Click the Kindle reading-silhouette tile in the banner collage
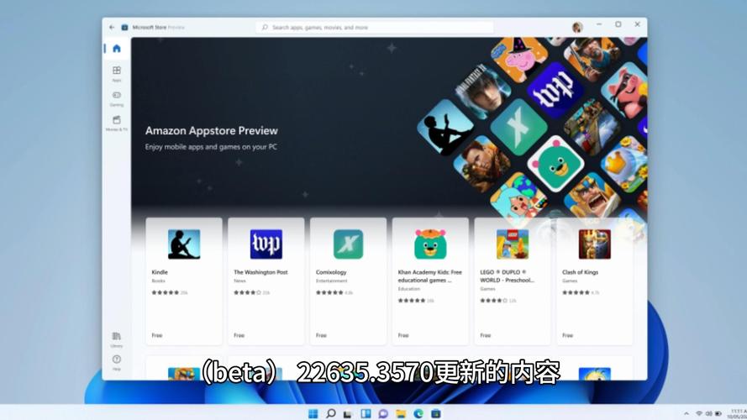The height and width of the screenshot is (420, 747). coord(446,128)
